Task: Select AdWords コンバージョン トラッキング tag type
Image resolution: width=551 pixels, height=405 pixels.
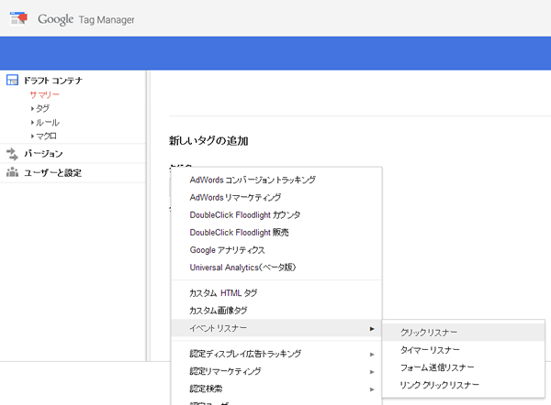Action: [276, 180]
